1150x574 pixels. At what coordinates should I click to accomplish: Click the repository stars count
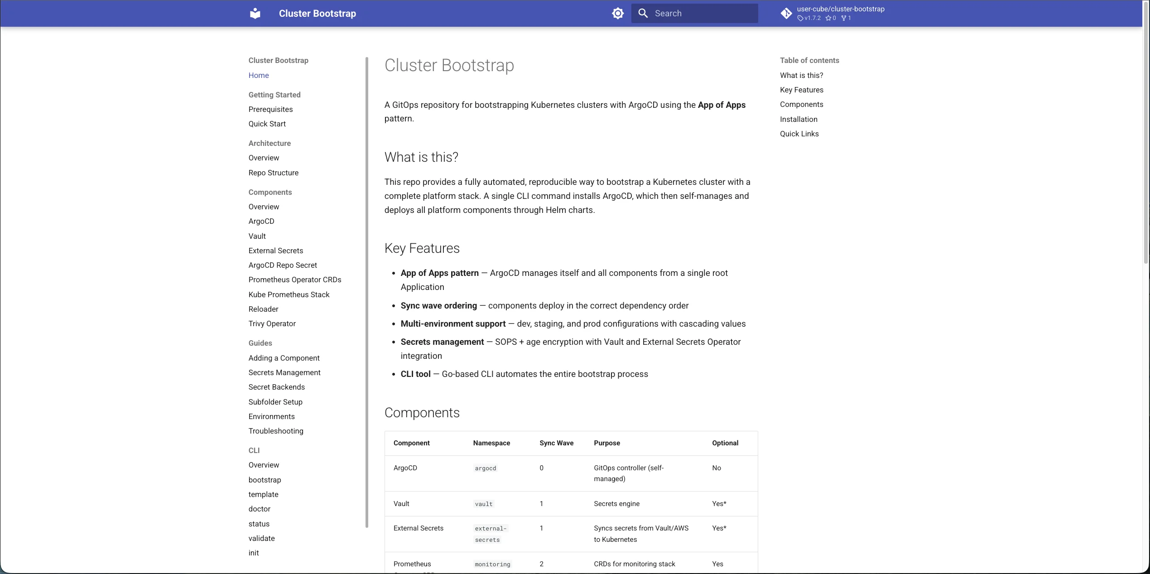(x=831, y=18)
